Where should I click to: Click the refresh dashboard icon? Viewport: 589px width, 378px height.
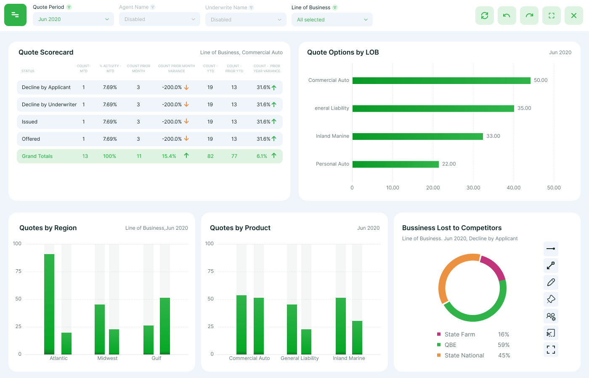click(485, 16)
